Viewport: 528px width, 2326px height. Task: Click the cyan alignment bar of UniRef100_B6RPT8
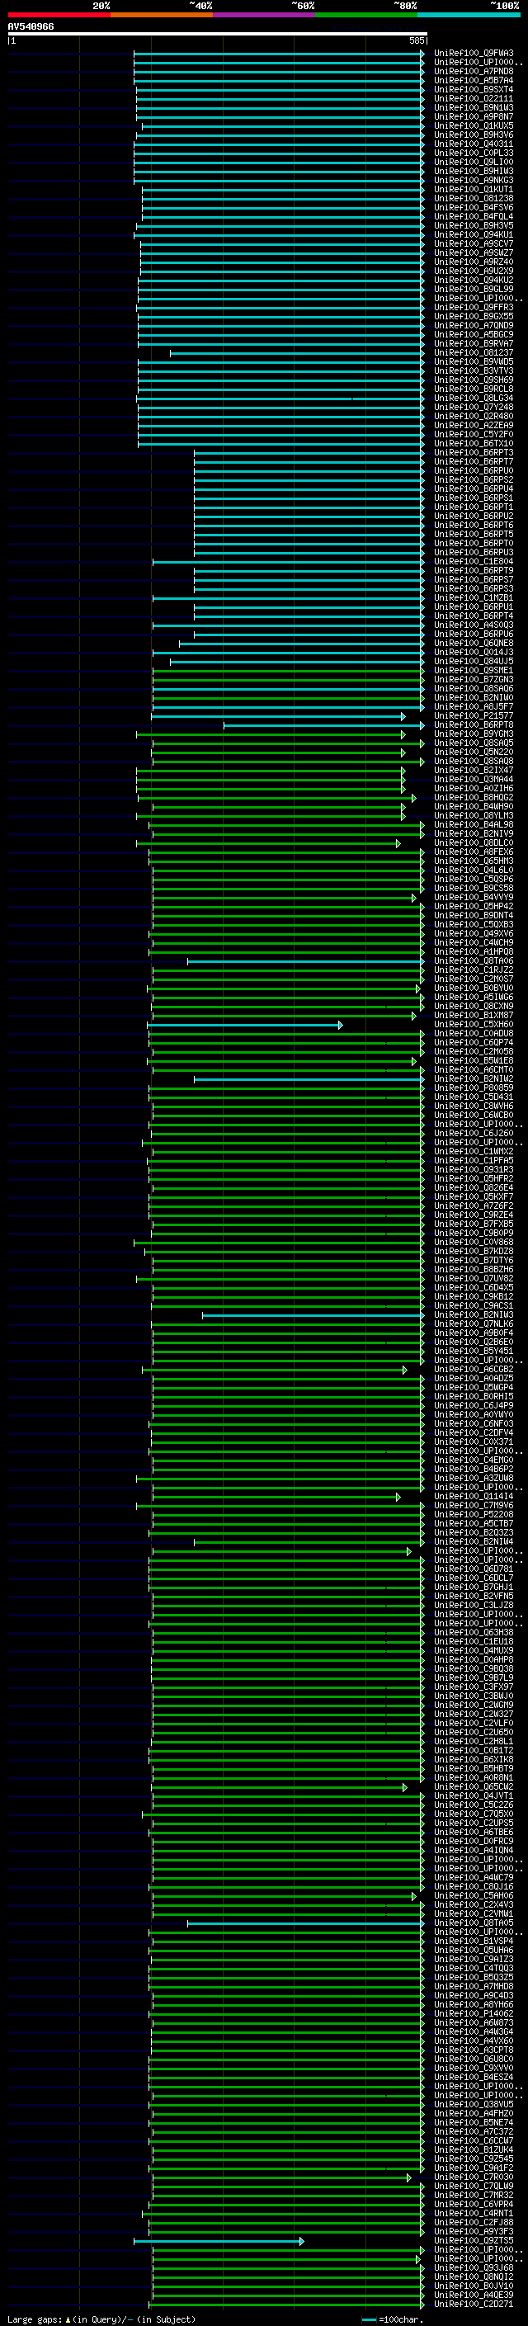click(x=324, y=725)
